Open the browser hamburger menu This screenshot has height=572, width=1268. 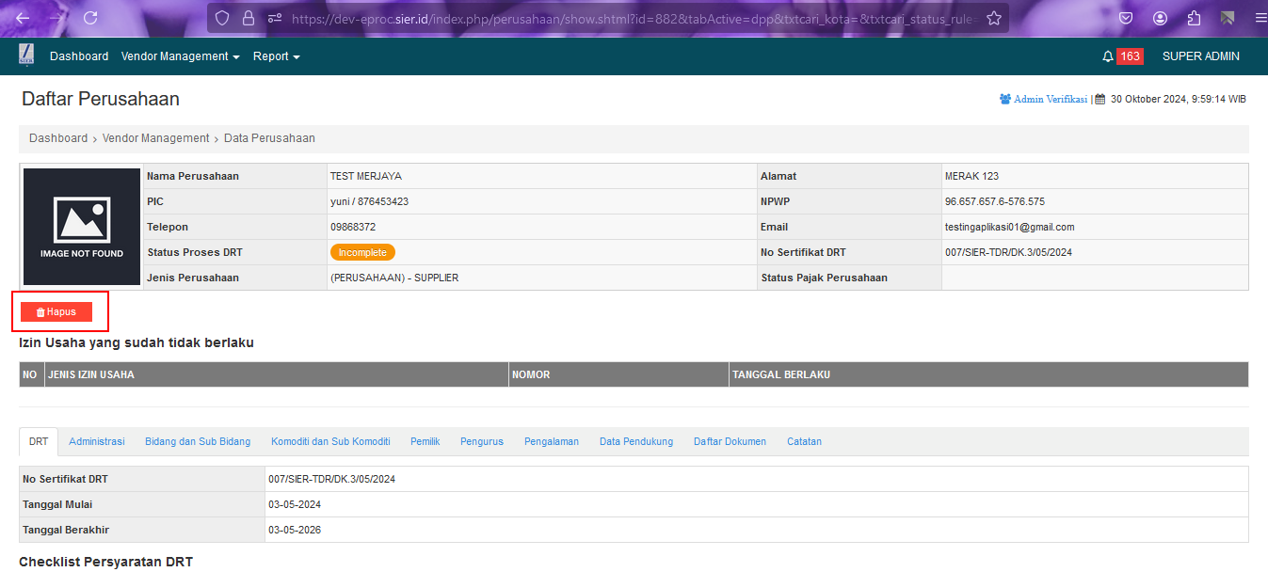tap(1260, 18)
